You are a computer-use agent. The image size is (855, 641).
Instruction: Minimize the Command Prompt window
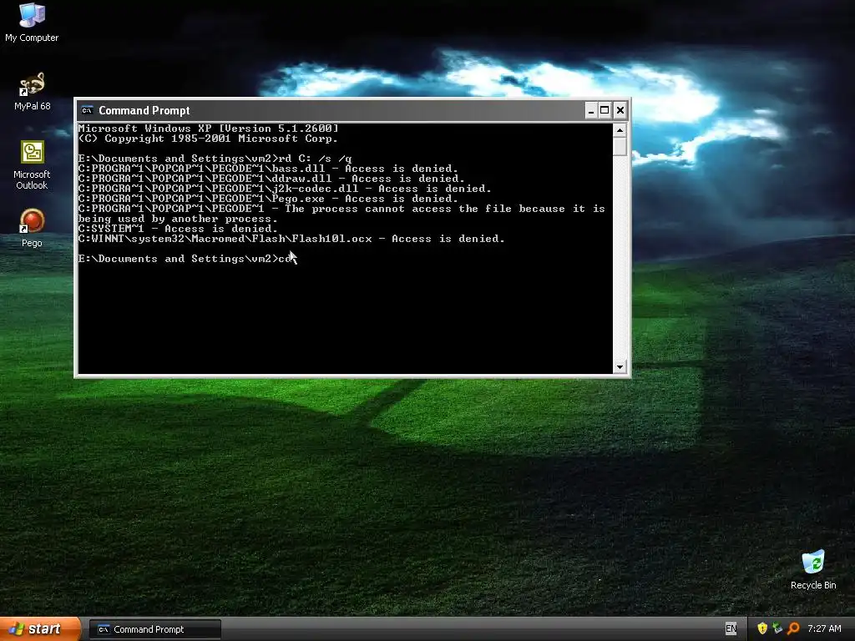click(590, 111)
